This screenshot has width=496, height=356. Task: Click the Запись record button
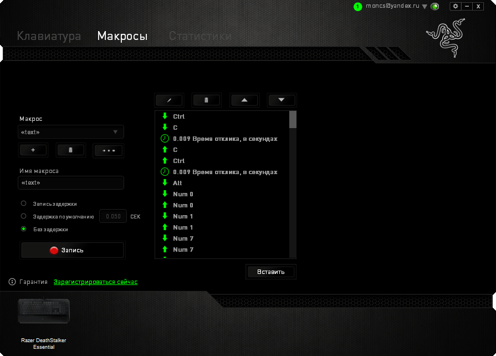pyautogui.click(x=72, y=250)
